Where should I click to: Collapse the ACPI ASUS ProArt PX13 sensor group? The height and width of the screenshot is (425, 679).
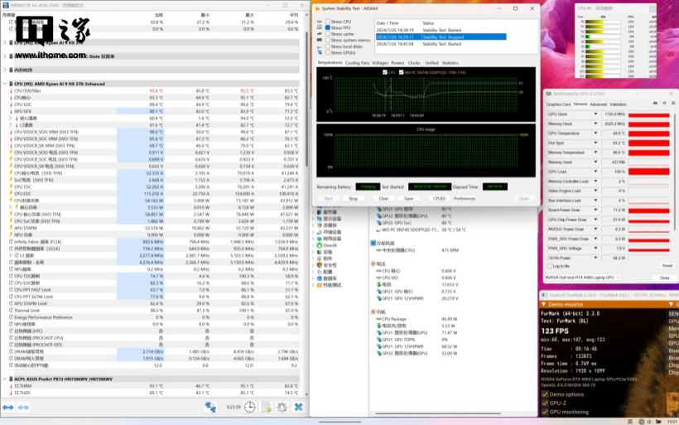[4, 378]
